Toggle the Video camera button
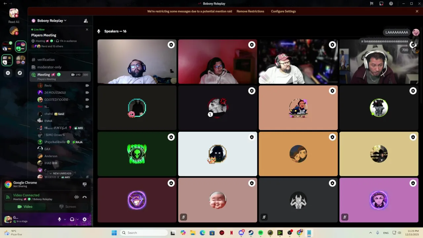The height and width of the screenshot is (238, 423). coord(25,207)
